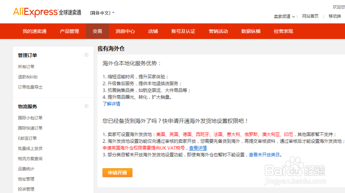The height and width of the screenshot is (193, 345).
Task: Collapse the 物流服务 section
Action: click(87, 106)
